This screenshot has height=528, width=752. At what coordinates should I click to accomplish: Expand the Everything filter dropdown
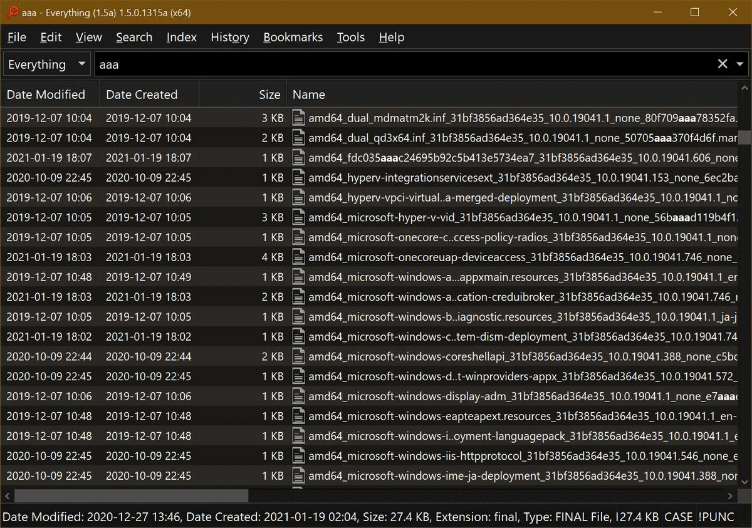click(x=47, y=65)
